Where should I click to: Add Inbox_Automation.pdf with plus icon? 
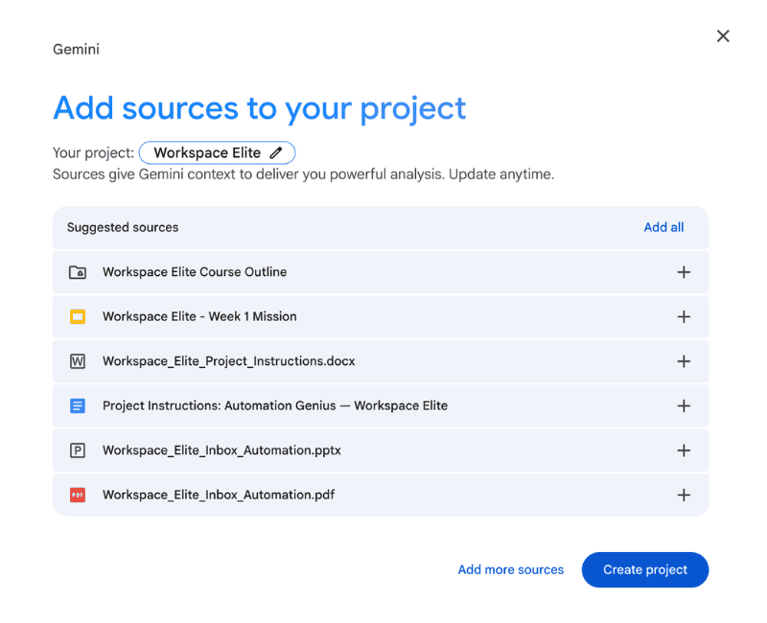tap(684, 495)
